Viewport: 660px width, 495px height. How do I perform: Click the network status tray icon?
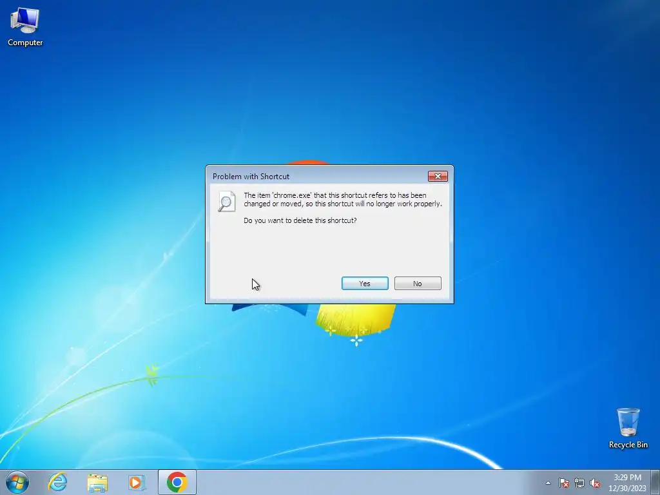click(579, 483)
